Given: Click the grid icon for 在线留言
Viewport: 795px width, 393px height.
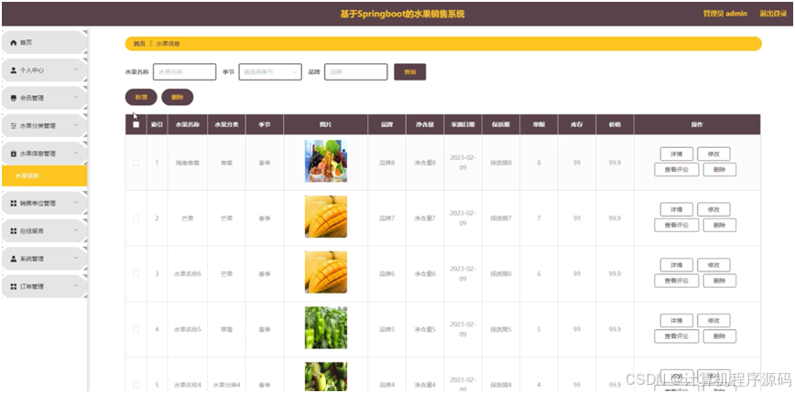Looking at the screenshot, I should 13,231.
